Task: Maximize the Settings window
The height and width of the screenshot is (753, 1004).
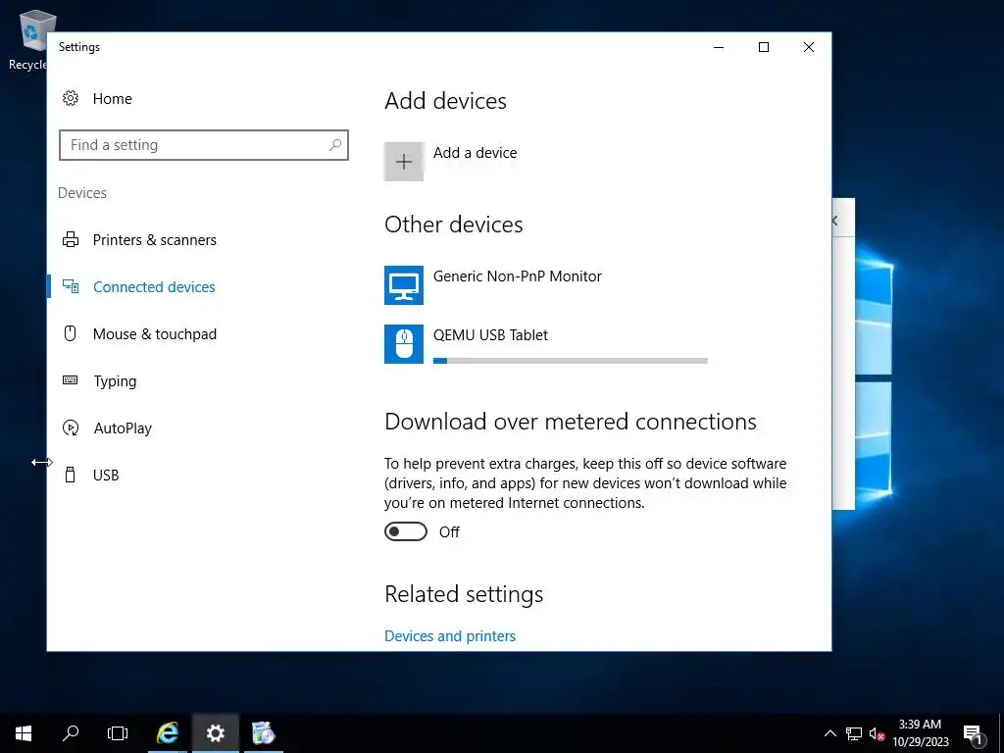Action: 763,47
